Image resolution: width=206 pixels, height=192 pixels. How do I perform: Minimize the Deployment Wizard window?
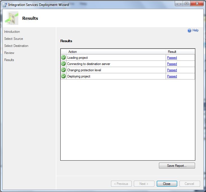point(179,4)
